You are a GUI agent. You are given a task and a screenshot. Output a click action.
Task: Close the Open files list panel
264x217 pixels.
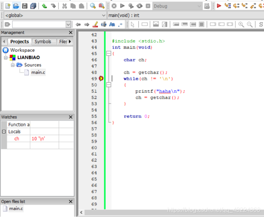click(71, 201)
